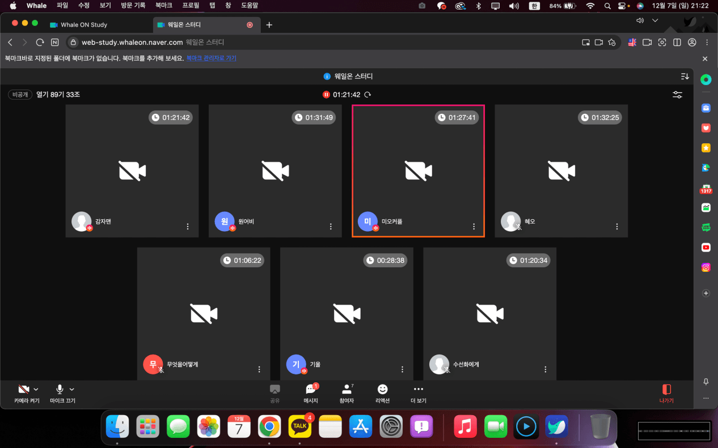
Task: Click the sort order icon in header
Action: [685, 76]
